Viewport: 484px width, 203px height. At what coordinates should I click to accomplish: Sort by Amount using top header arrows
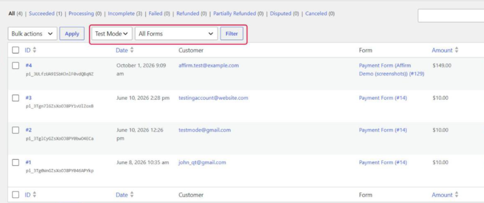(457, 50)
